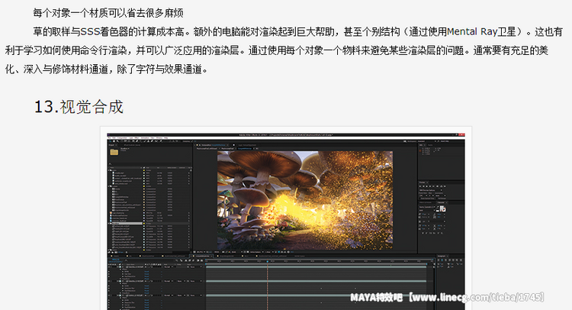Open the font family dropdown in Character panel
The height and width of the screenshot is (310, 572).
click(427, 207)
